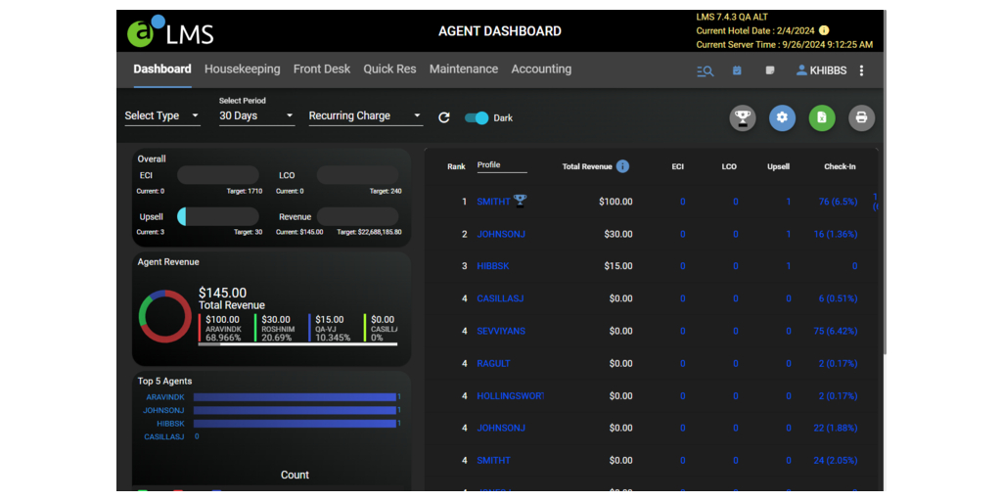Click the Upsell progress bar
Screen dimensions: 1002x501
(x=218, y=216)
